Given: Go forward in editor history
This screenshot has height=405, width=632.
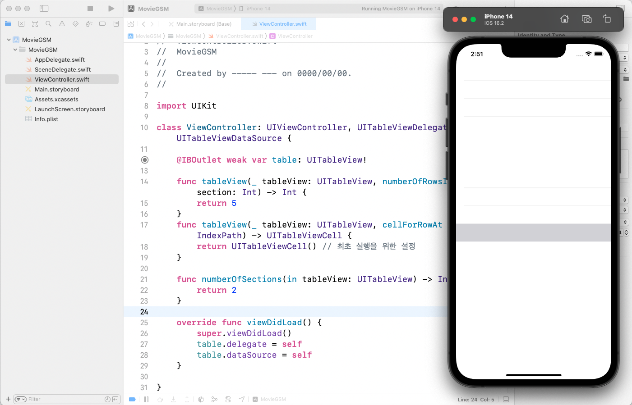Looking at the screenshot, I should pos(152,24).
